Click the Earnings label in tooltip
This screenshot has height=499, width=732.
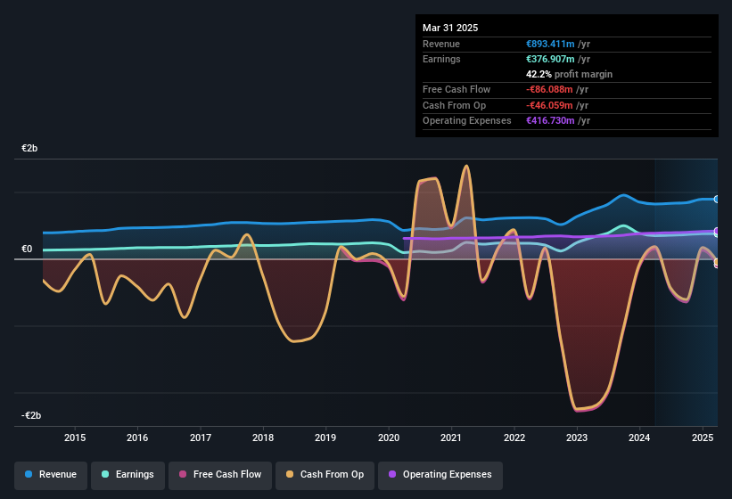[x=441, y=59]
